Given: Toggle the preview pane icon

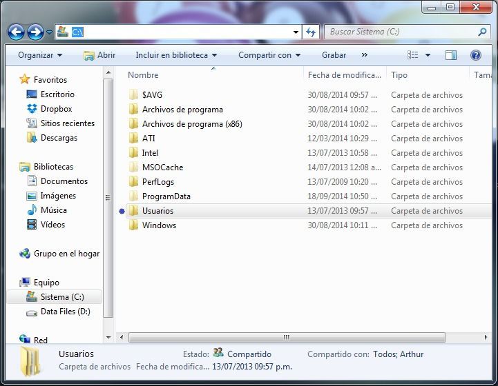Looking at the screenshot, I should pos(450,55).
